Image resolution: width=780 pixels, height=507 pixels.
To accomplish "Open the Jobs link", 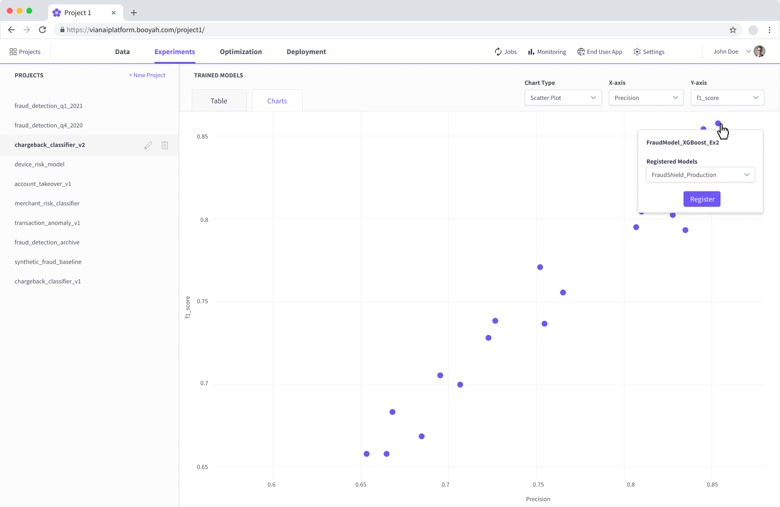I will (510, 52).
